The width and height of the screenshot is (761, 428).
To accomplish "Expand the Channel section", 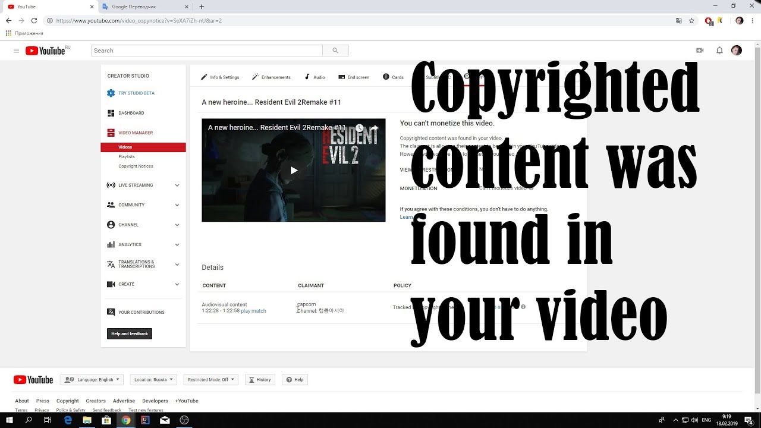I will click(177, 225).
